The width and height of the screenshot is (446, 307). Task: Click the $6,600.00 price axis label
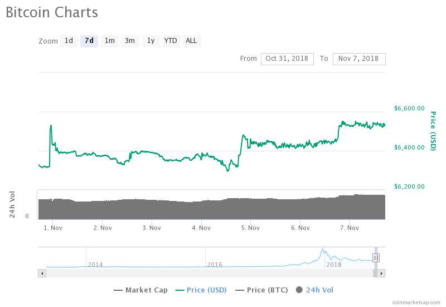click(409, 108)
